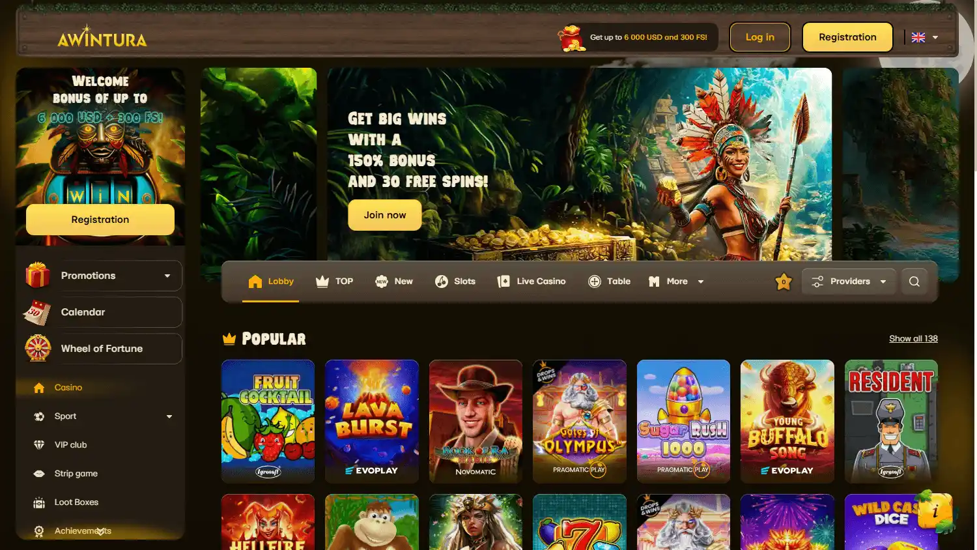This screenshot has height=550, width=977.
Task: Click the Slots chip icon
Action: [442, 282]
